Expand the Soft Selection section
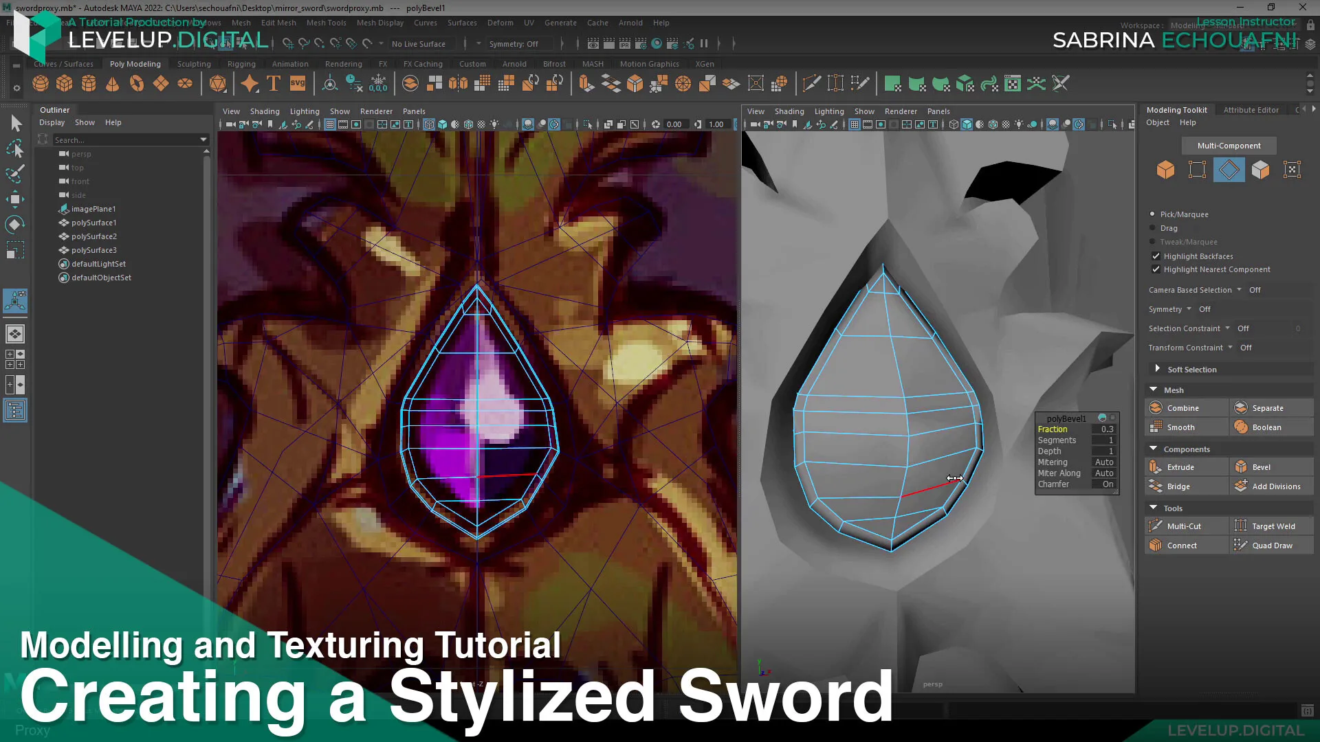 coord(1158,369)
